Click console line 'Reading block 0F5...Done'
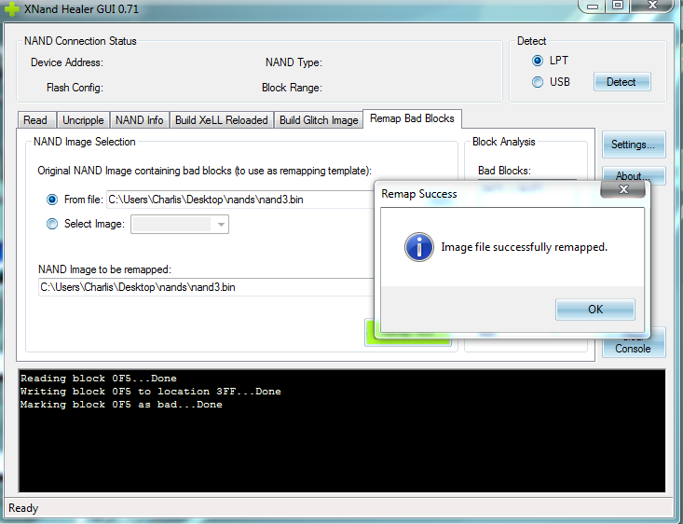The height and width of the screenshot is (524, 683). 99,378
